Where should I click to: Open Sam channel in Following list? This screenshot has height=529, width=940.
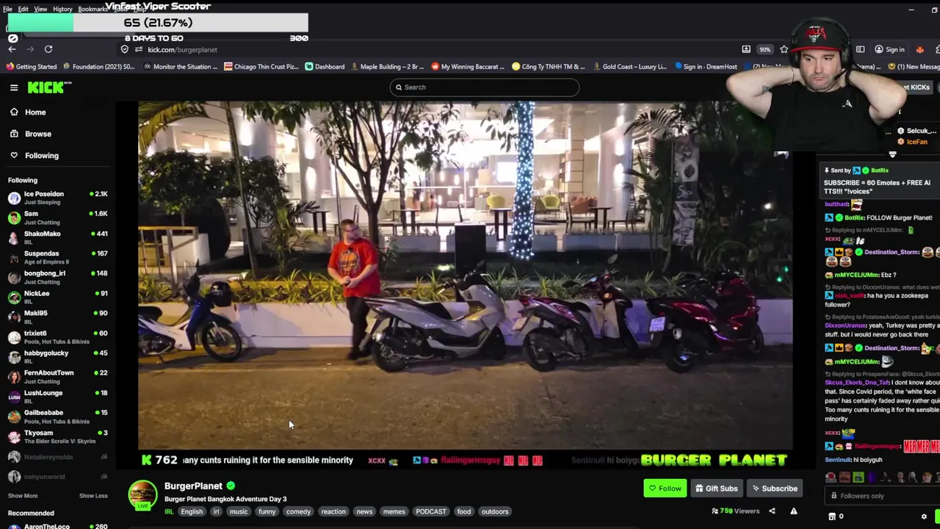(x=57, y=217)
